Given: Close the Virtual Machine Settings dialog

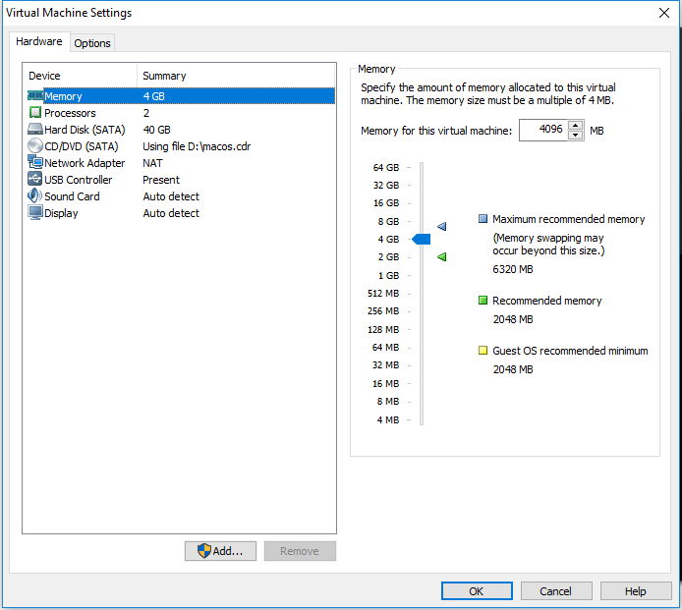Looking at the screenshot, I should [x=664, y=13].
